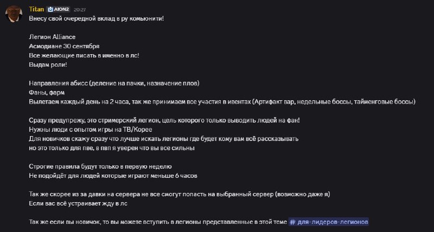The height and width of the screenshot is (232, 434).
Task: Click the 20:27 message timestamp
Action: coord(80,10)
